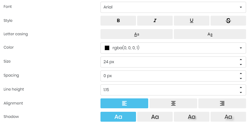Expand the color dropdown arrow
This screenshot has width=249, height=124.
coord(241,48)
